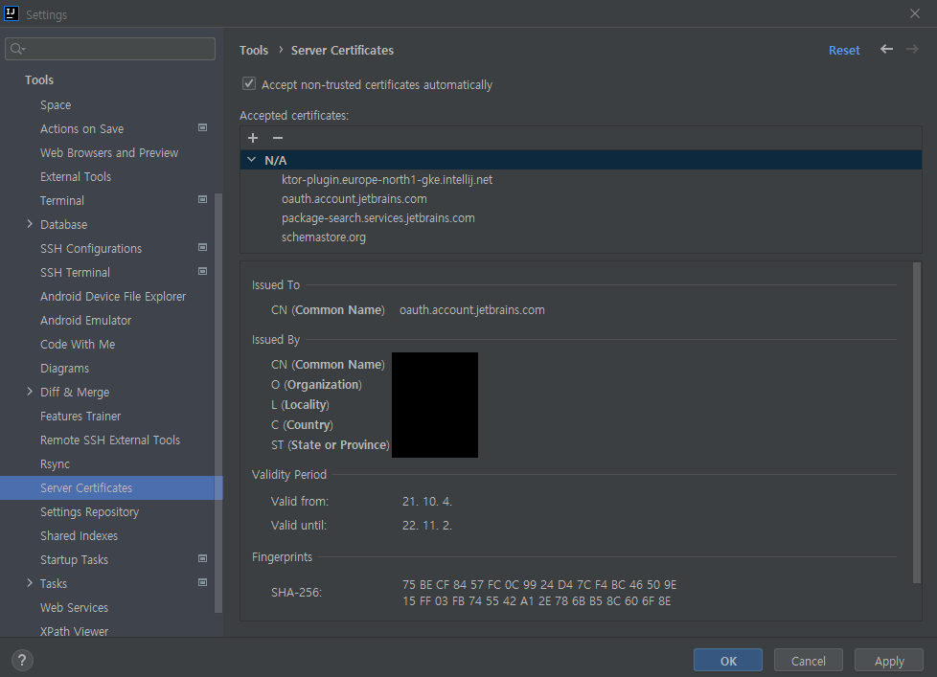Click Valid from date 21. 10. 4.
The height and width of the screenshot is (677, 937).
tap(427, 502)
